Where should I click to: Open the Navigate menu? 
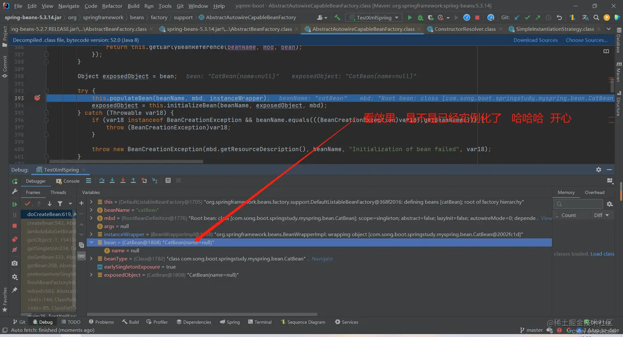point(69,6)
